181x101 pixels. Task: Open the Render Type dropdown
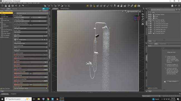click(31, 29)
